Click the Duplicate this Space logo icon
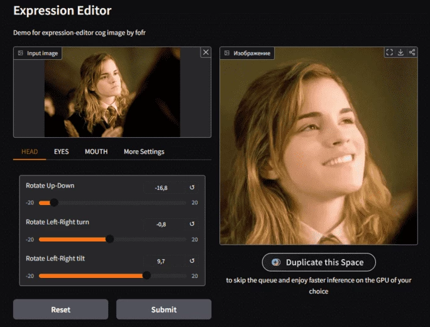This screenshot has width=430, height=327. click(276, 262)
